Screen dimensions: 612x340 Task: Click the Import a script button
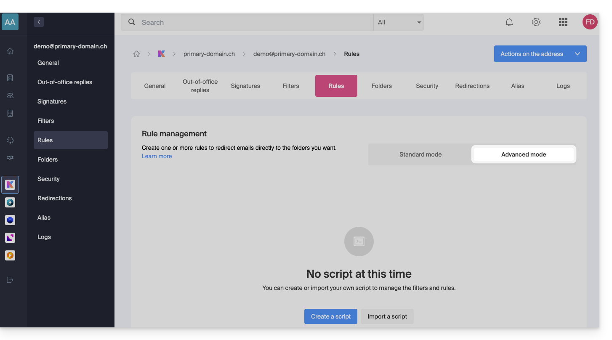click(387, 316)
